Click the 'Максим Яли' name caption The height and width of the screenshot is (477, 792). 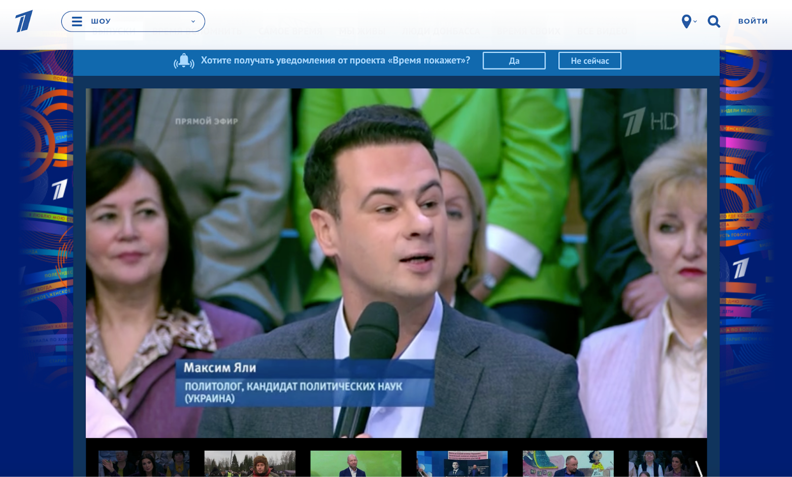pyautogui.click(x=220, y=368)
